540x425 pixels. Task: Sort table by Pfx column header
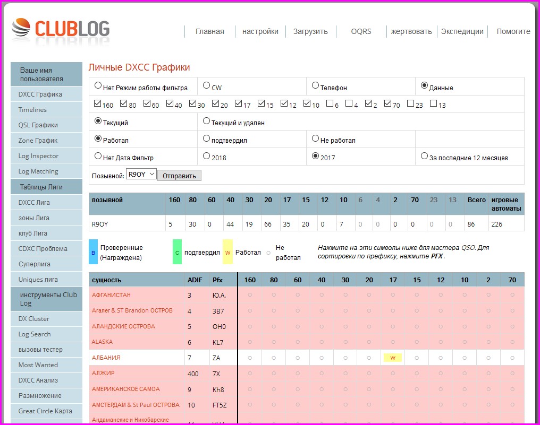[x=218, y=280]
